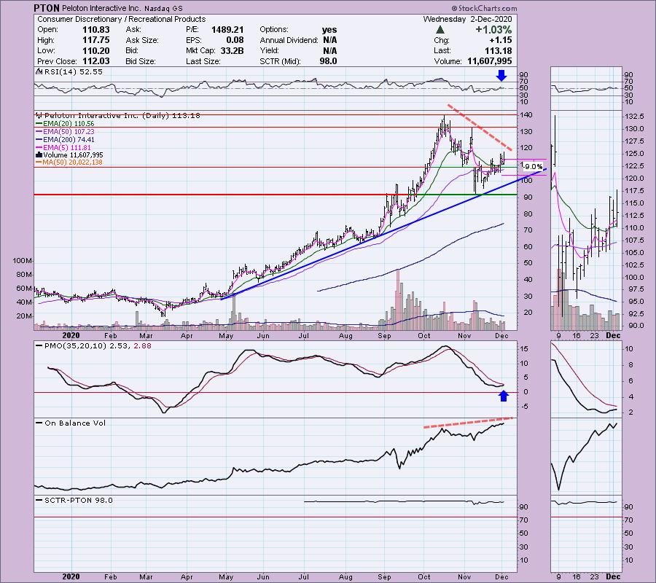Image resolution: width=656 pixels, height=583 pixels.
Task: Click the High value '117.75'
Action: [x=96, y=40]
